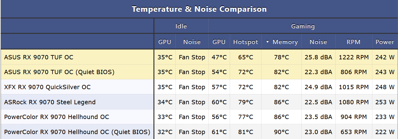Sort by idle Noise column header
Viewport: 398px width, 139px height.
(x=192, y=42)
